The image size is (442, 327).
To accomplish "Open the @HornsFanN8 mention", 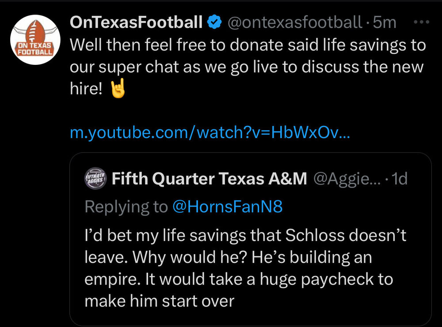I will [227, 207].
